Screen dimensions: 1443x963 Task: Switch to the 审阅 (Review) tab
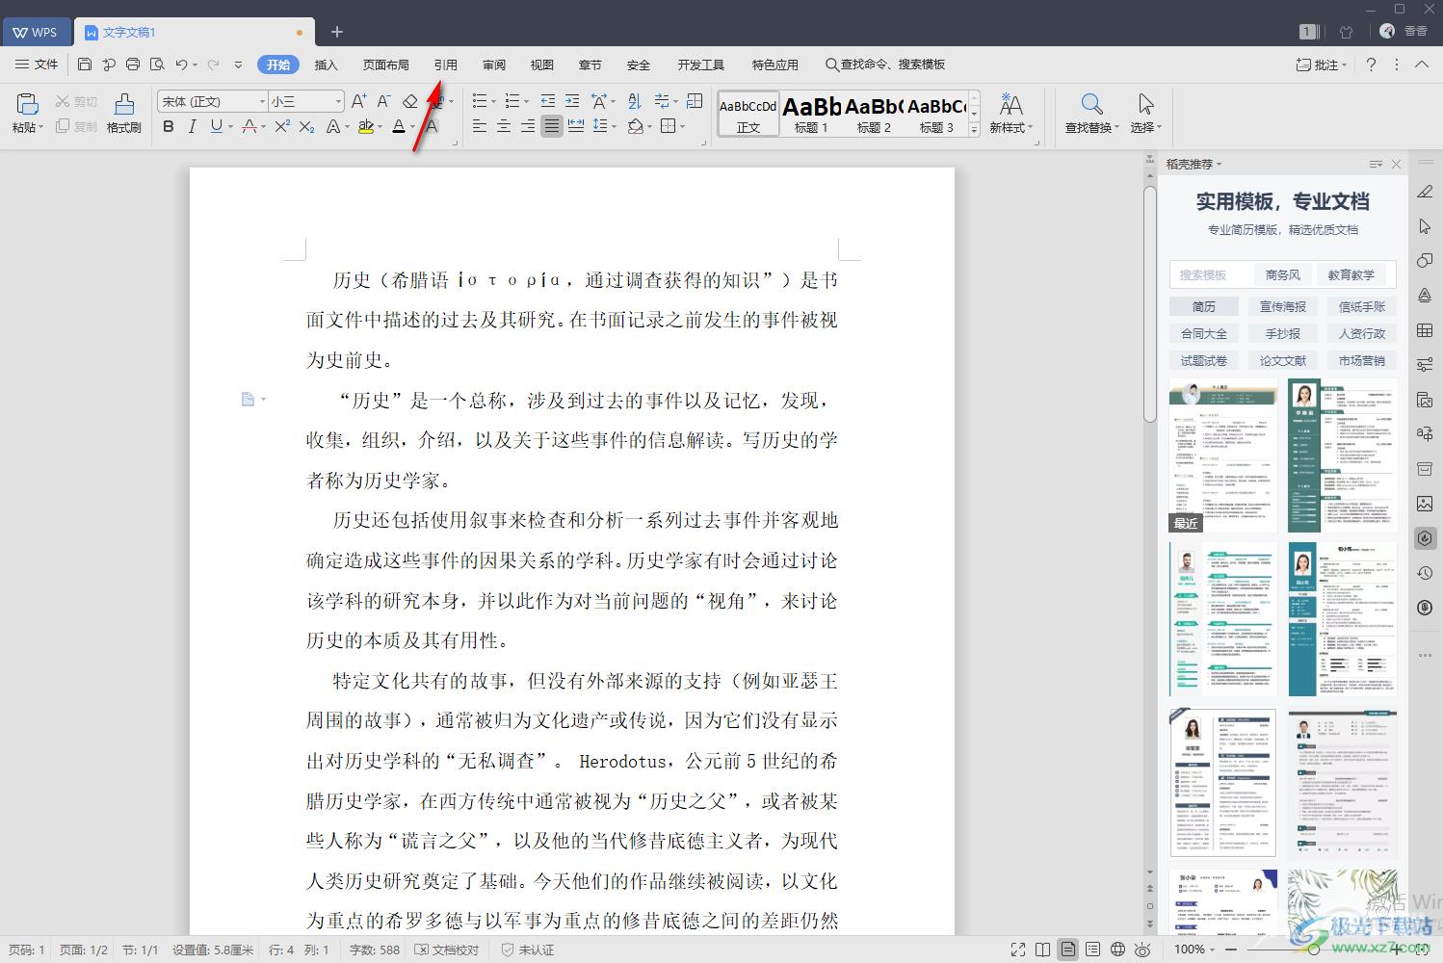(494, 65)
